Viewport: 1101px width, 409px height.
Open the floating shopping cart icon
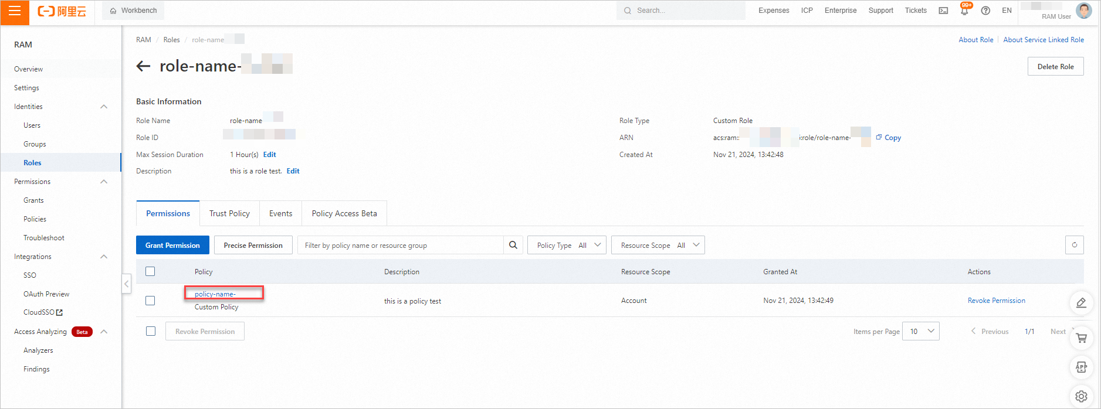(1082, 338)
